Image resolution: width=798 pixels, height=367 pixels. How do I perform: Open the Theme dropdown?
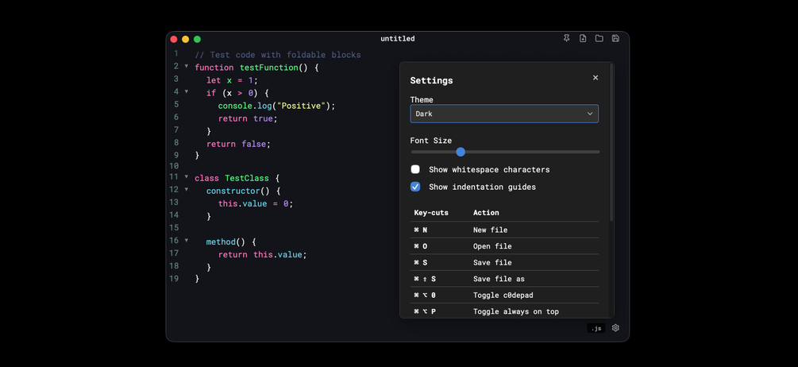pos(504,114)
